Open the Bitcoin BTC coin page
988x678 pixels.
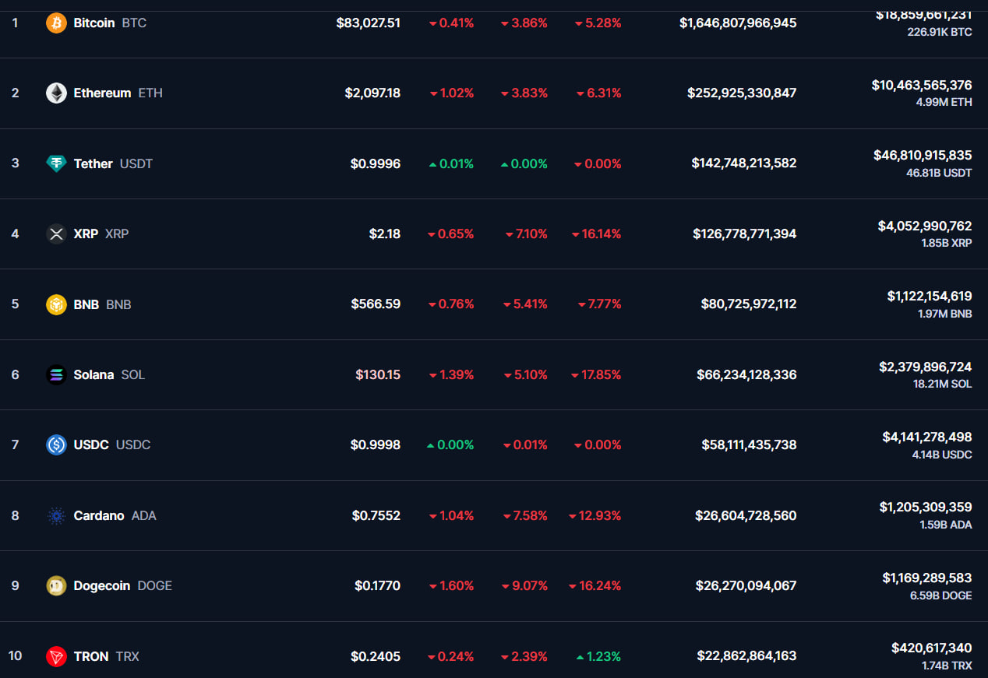click(x=110, y=23)
